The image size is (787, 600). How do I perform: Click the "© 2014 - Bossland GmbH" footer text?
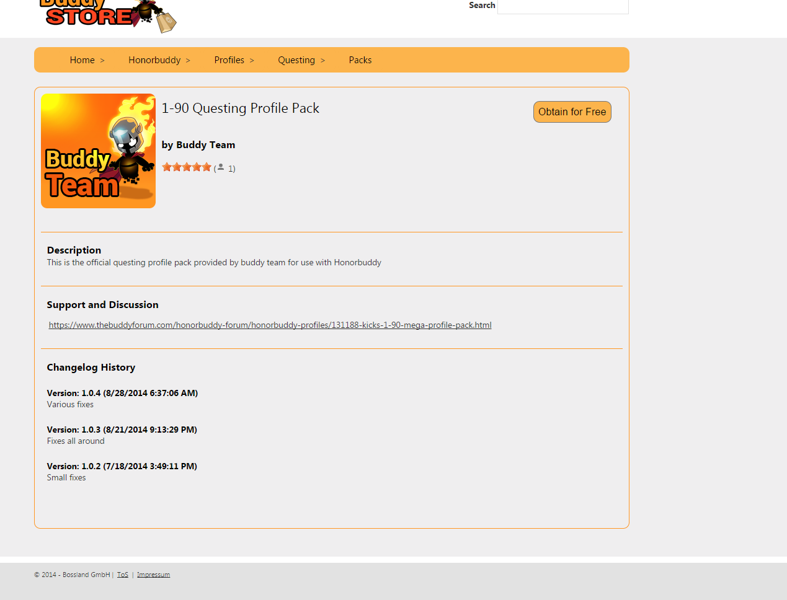pos(72,575)
